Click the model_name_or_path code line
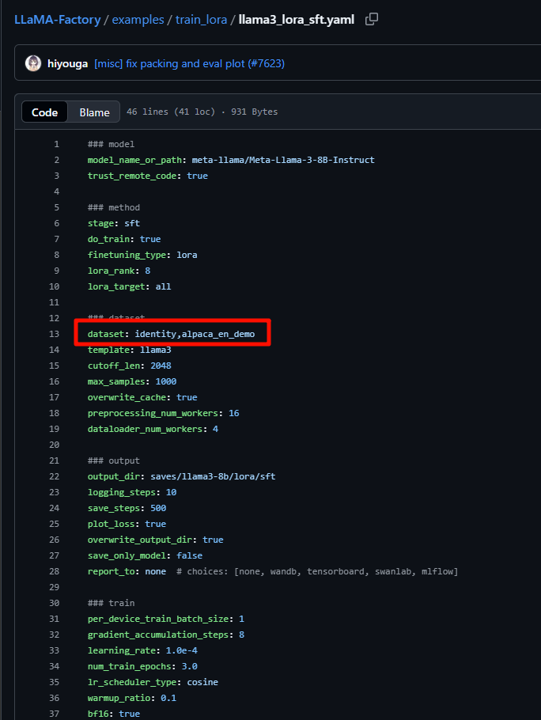This screenshot has height=720, width=541. coord(231,160)
